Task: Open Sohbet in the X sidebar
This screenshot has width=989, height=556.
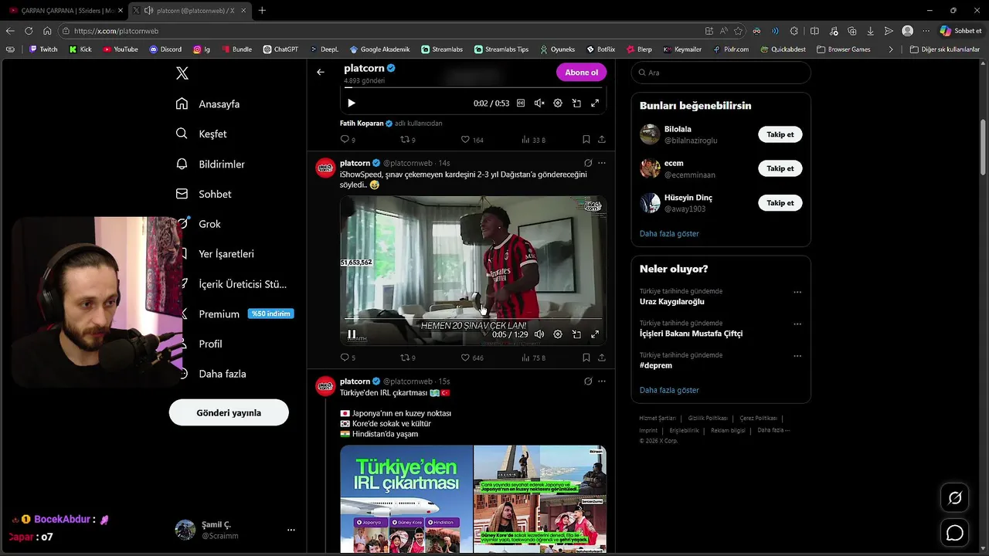Action: coord(204,194)
